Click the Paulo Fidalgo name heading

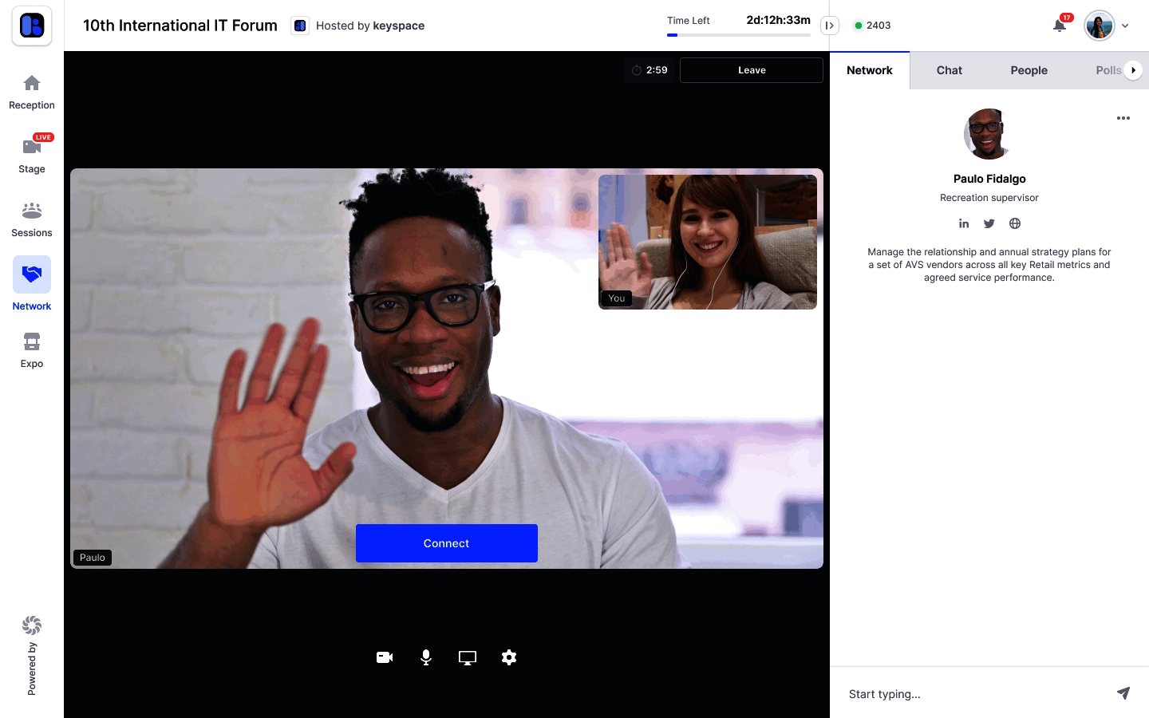tap(989, 179)
